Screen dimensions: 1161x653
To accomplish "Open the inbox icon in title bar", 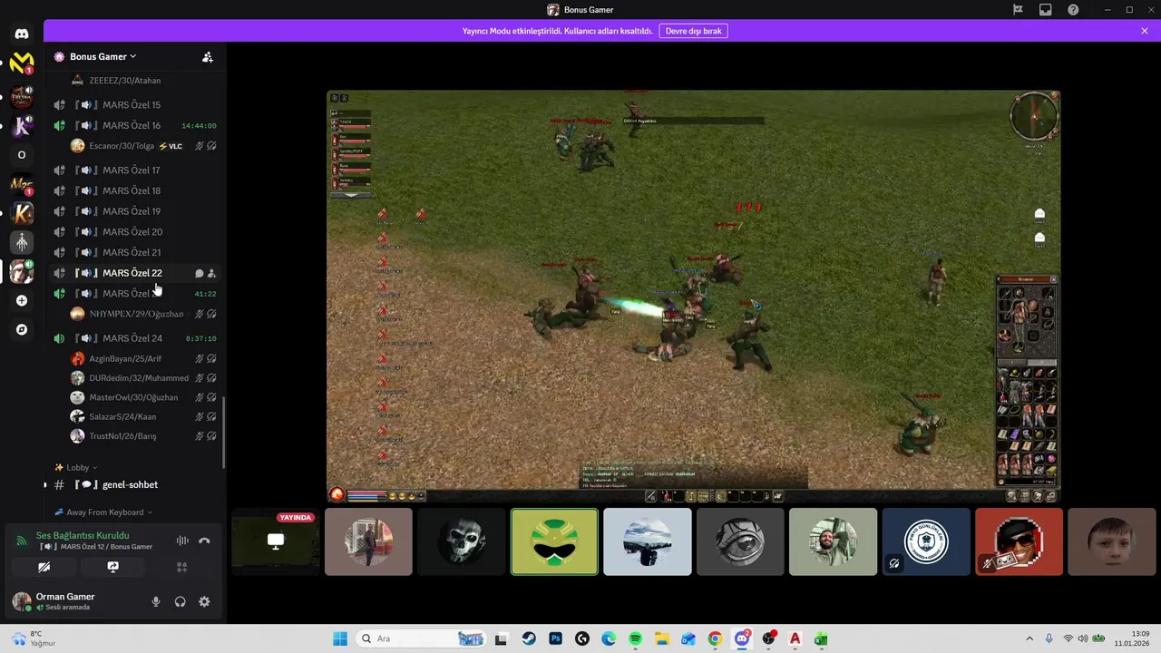I will [1046, 10].
